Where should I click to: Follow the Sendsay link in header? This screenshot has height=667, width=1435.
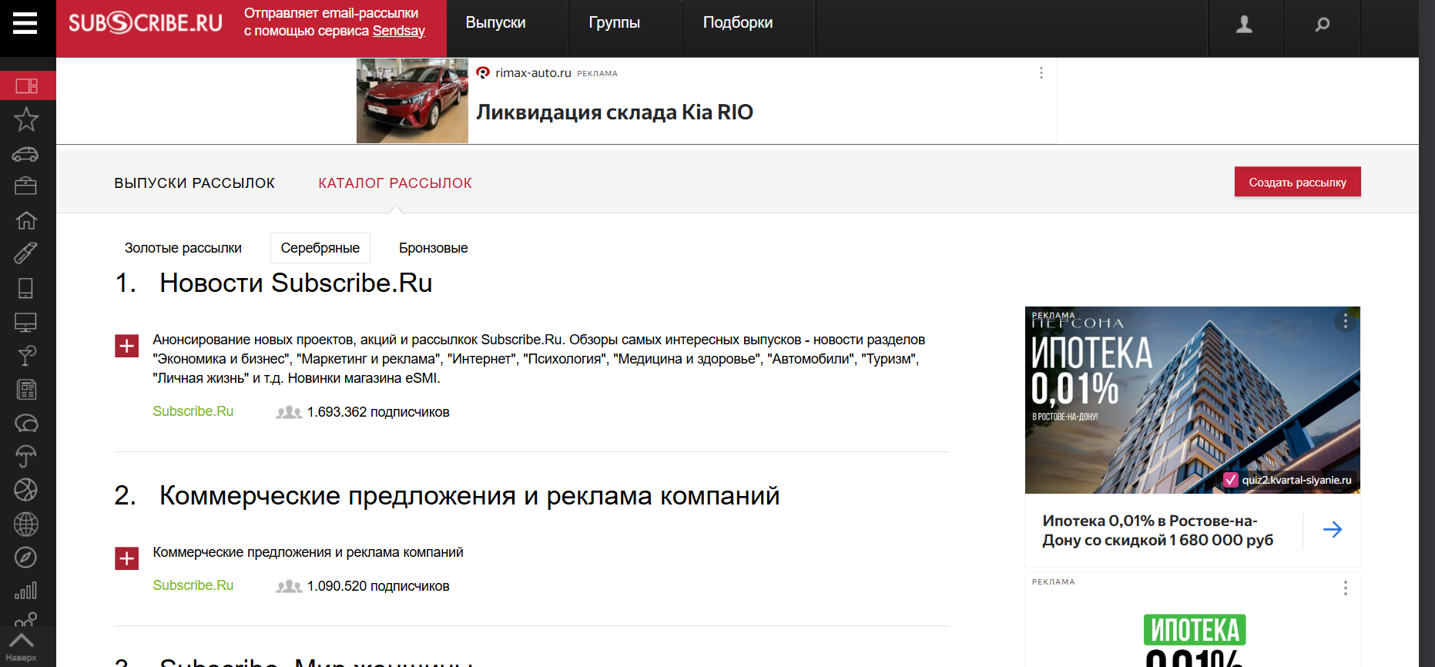click(398, 31)
